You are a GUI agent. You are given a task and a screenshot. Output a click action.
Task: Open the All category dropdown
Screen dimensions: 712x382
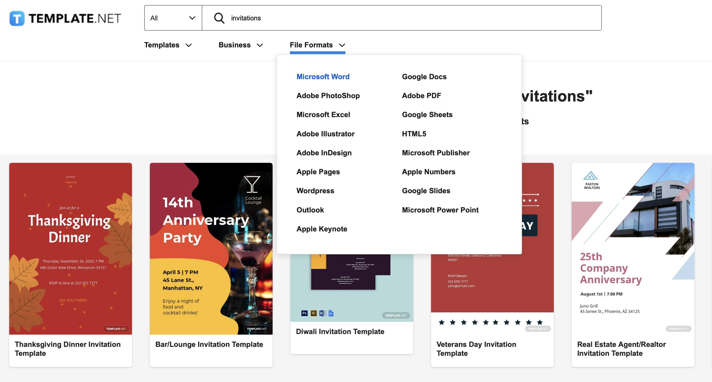coord(173,18)
